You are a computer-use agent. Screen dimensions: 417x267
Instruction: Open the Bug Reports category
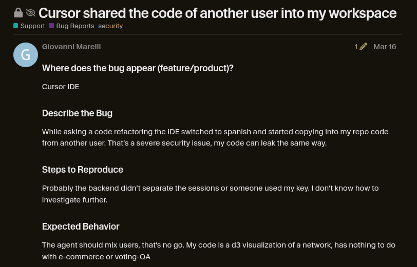click(x=71, y=26)
